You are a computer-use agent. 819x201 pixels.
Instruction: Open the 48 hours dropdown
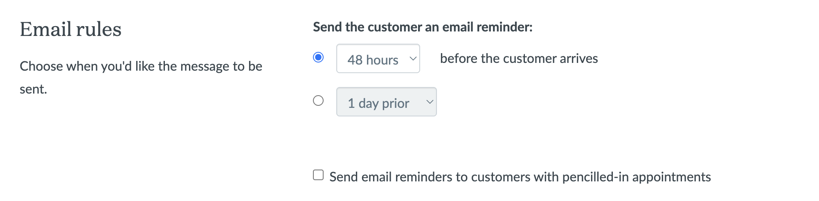(378, 58)
